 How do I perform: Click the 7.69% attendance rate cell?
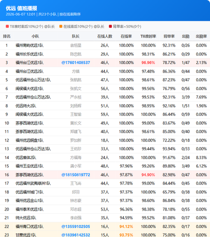pyautogui.click(x=201, y=97)
